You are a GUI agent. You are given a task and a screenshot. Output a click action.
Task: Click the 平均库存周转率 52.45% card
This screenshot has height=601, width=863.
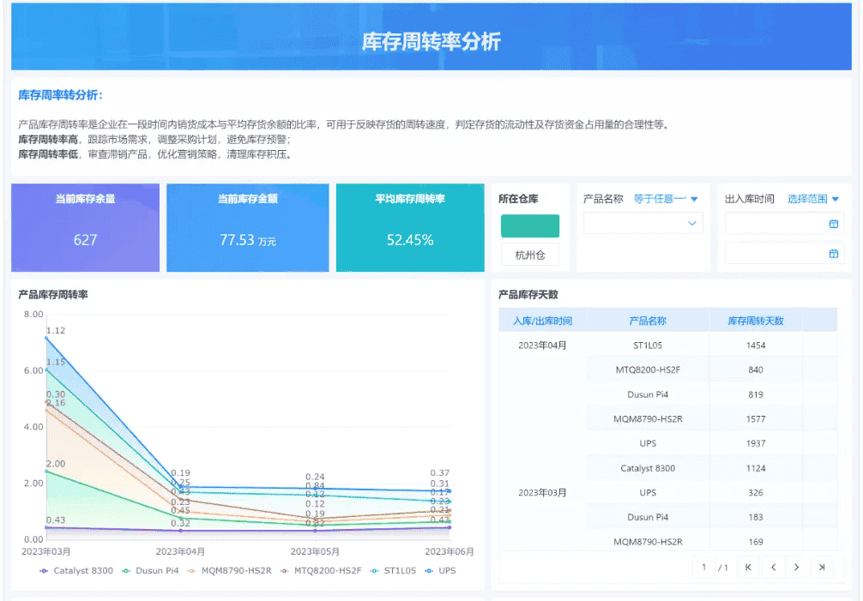410,228
